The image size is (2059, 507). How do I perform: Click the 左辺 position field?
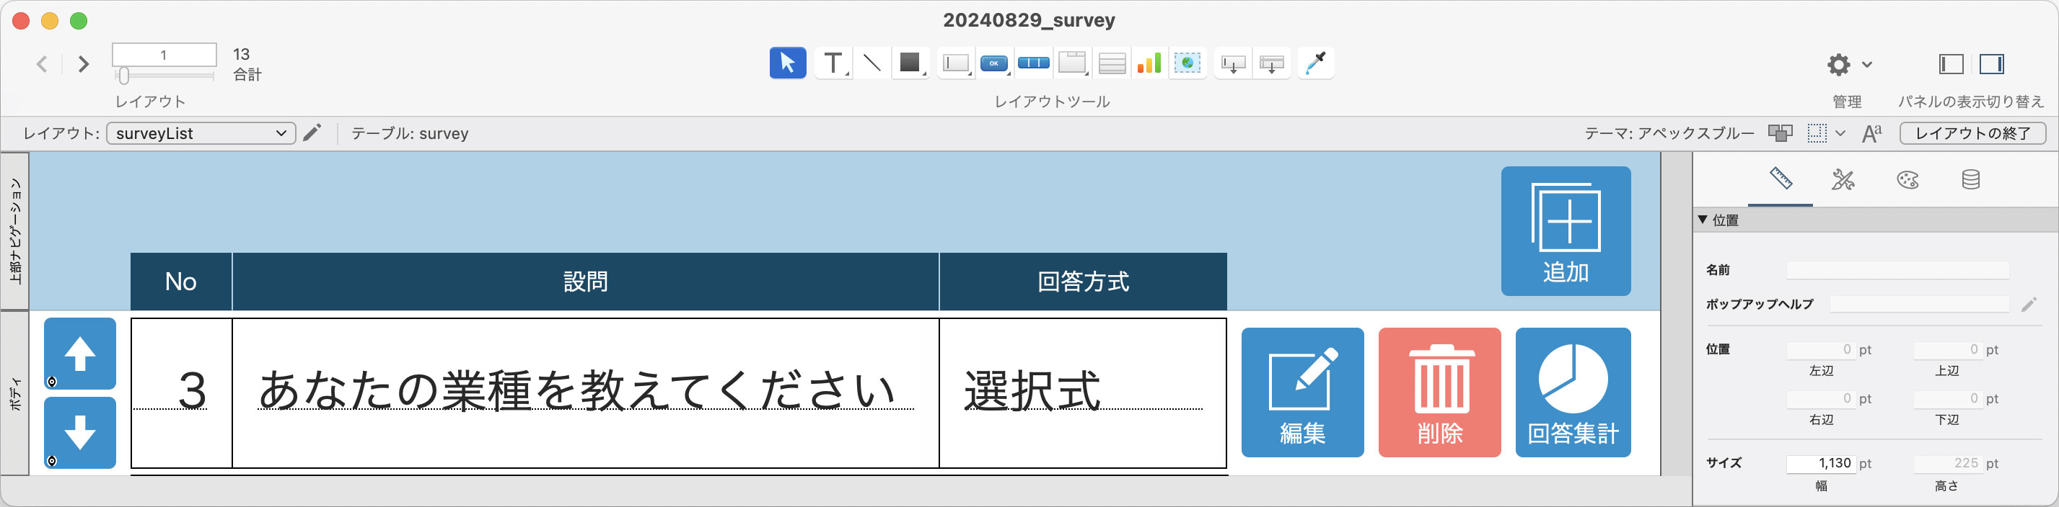(1821, 350)
